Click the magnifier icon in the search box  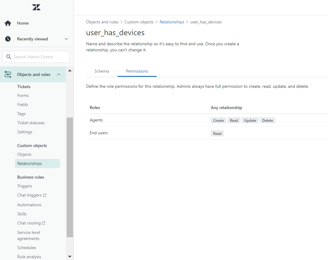tap(9, 57)
